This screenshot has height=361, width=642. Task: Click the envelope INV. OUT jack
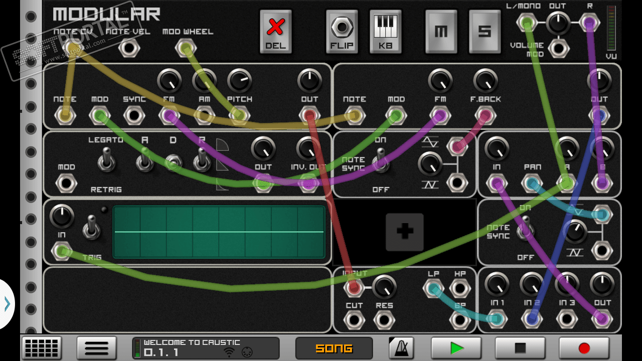[308, 184]
